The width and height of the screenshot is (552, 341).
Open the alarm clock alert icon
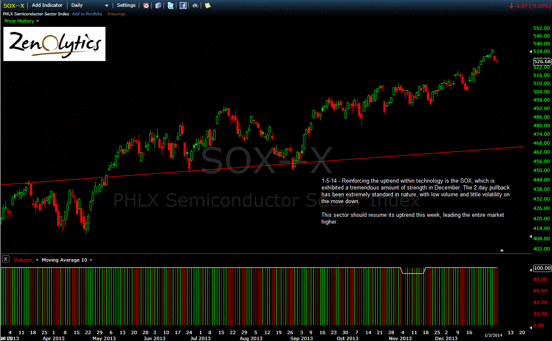[146, 6]
